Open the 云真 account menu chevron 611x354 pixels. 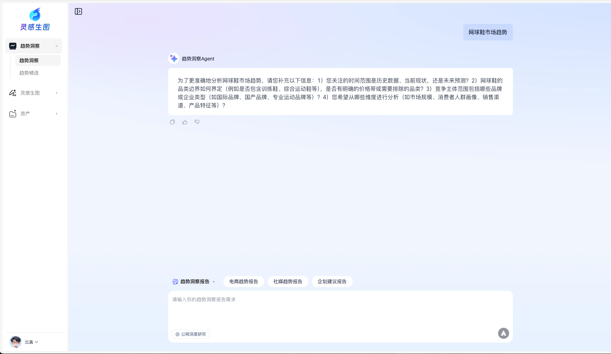click(x=37, y=342)
